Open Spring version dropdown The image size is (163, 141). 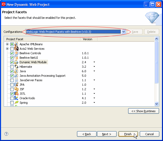(94, 103)
